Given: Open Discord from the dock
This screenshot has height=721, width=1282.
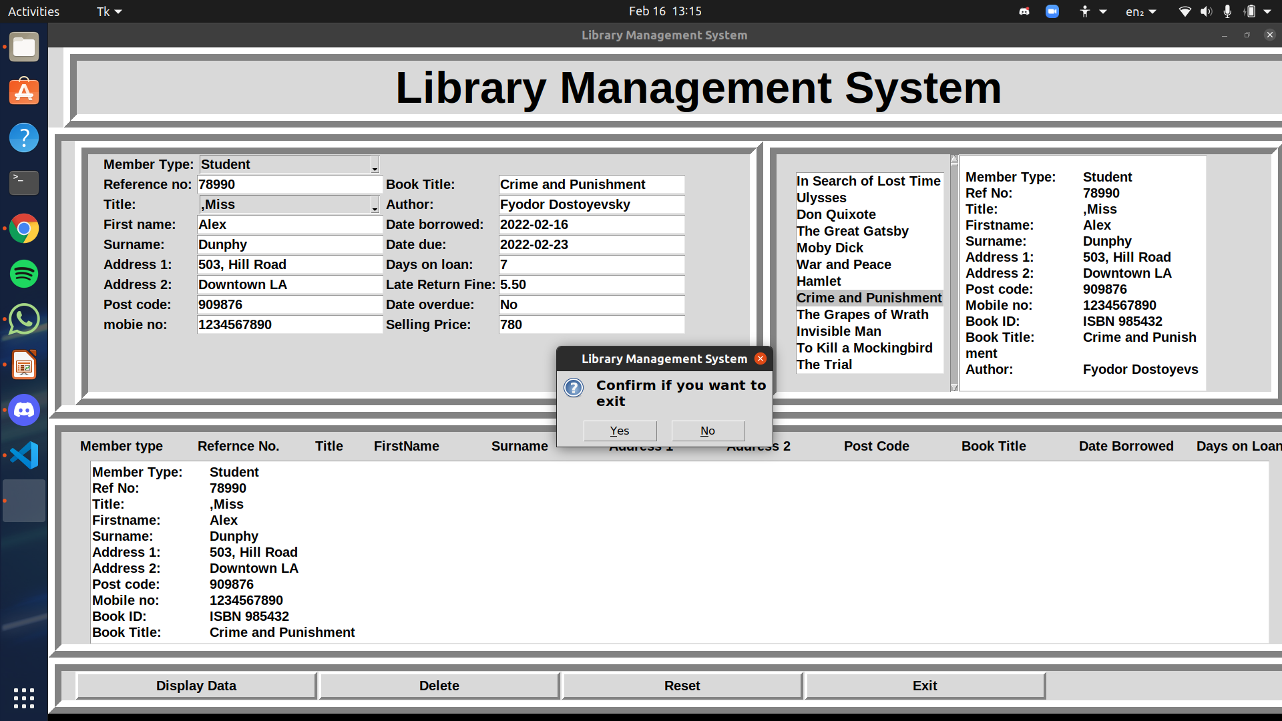Looking at the screenshot, I should 24,410.
